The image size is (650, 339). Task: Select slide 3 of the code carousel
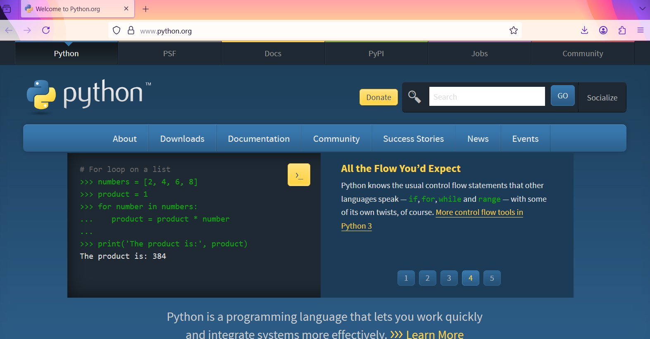449,278
